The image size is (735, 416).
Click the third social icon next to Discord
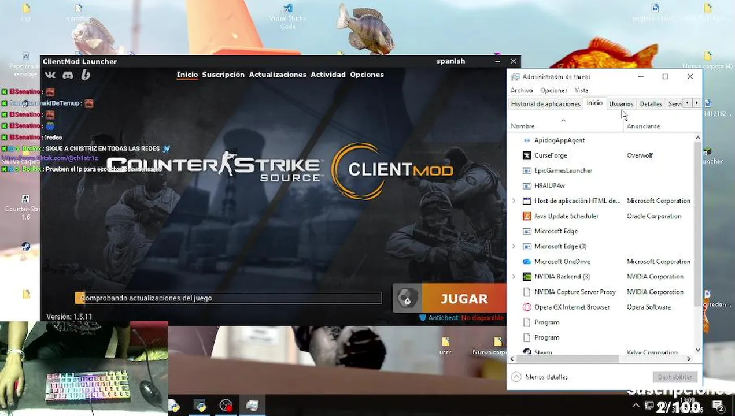point(86,75)
